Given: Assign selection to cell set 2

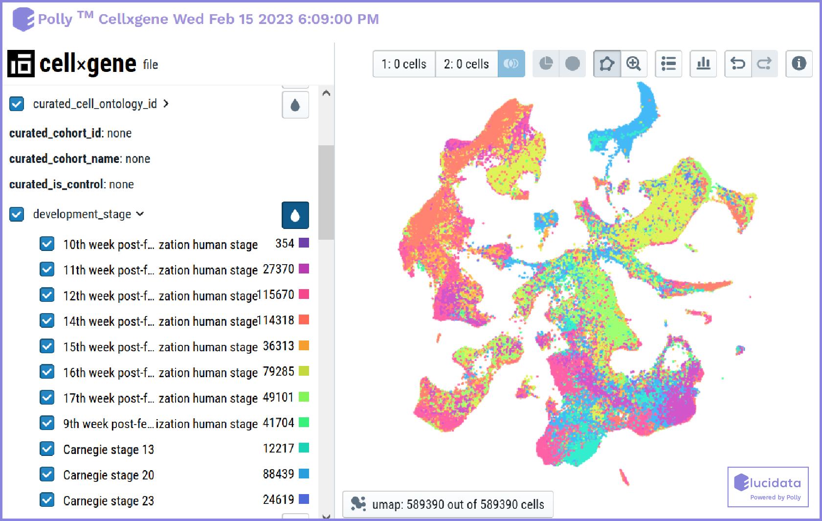Looking at the screenshot, I should 466,64.
